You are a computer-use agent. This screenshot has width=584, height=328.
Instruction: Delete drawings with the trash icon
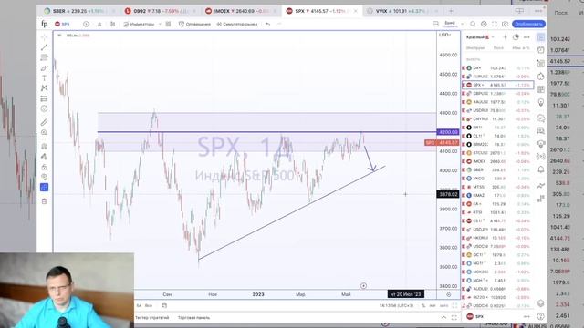tap(44, 201)
